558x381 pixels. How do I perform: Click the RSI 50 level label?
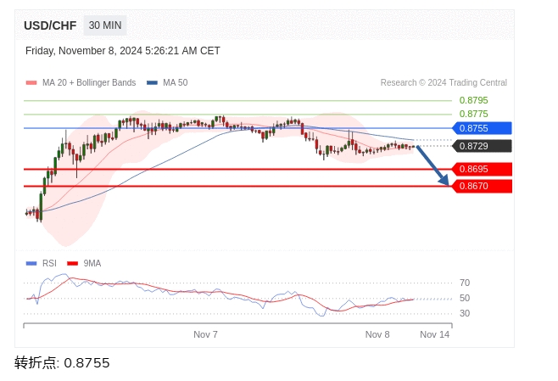465,298
